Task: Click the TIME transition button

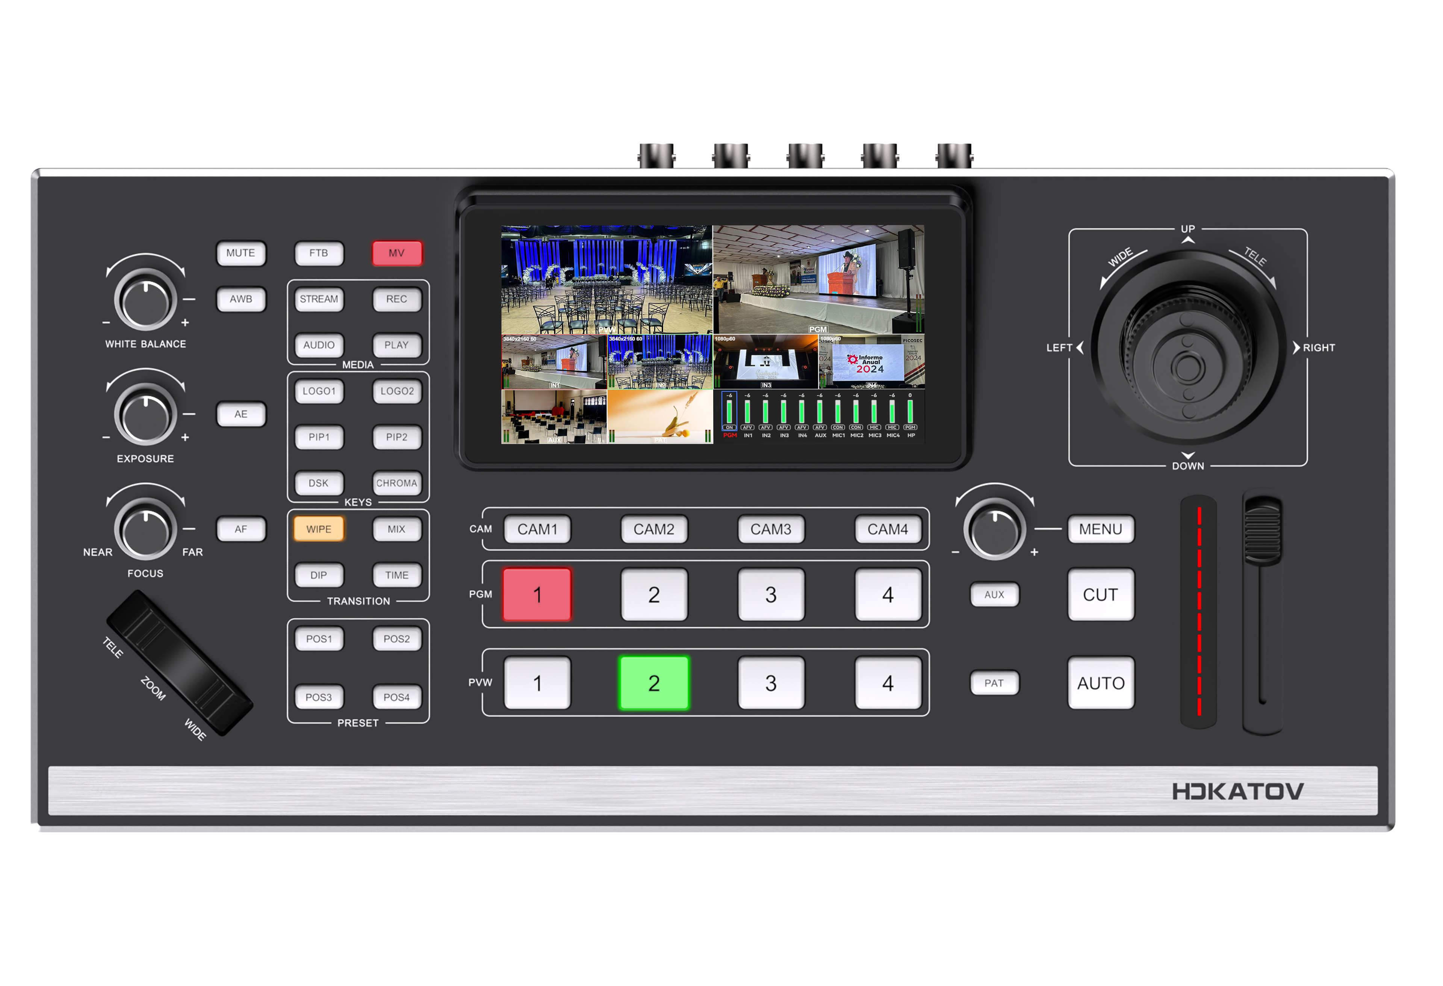Action: [397, 575]
